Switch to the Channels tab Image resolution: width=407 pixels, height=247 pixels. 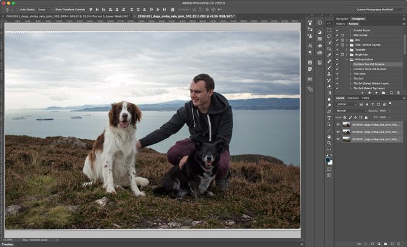[353, 98]
